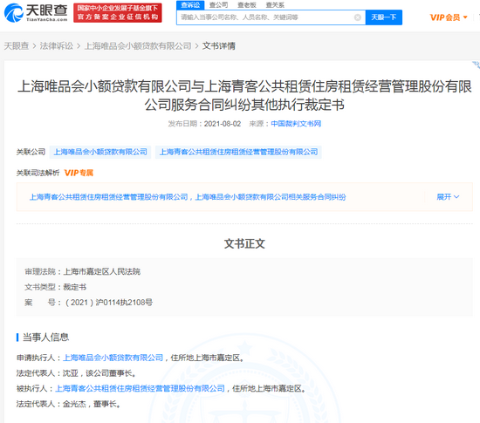This screenshot has width=480, height=423.
Task: Click the red official credit agency banner
Action: [118, 13]
